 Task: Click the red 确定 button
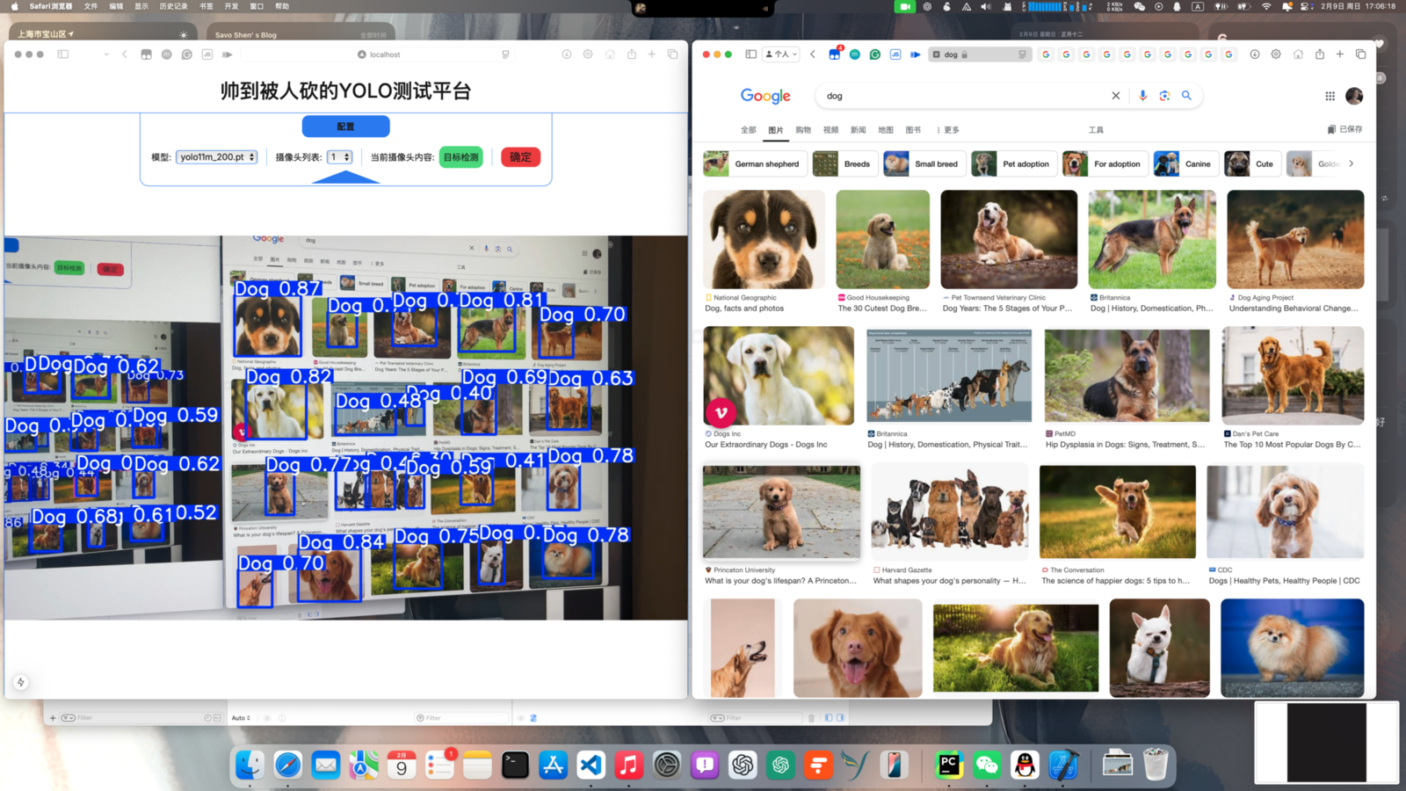(520, 157)
